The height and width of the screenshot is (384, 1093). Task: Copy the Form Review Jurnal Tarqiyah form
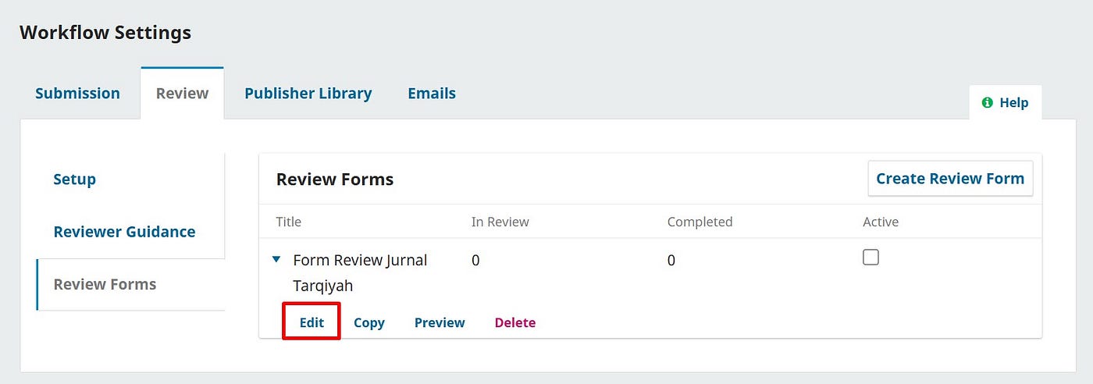pos(369,322)
